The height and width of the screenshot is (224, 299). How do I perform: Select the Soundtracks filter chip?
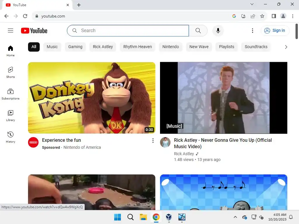pyautogui.click(x=256, y=47)
